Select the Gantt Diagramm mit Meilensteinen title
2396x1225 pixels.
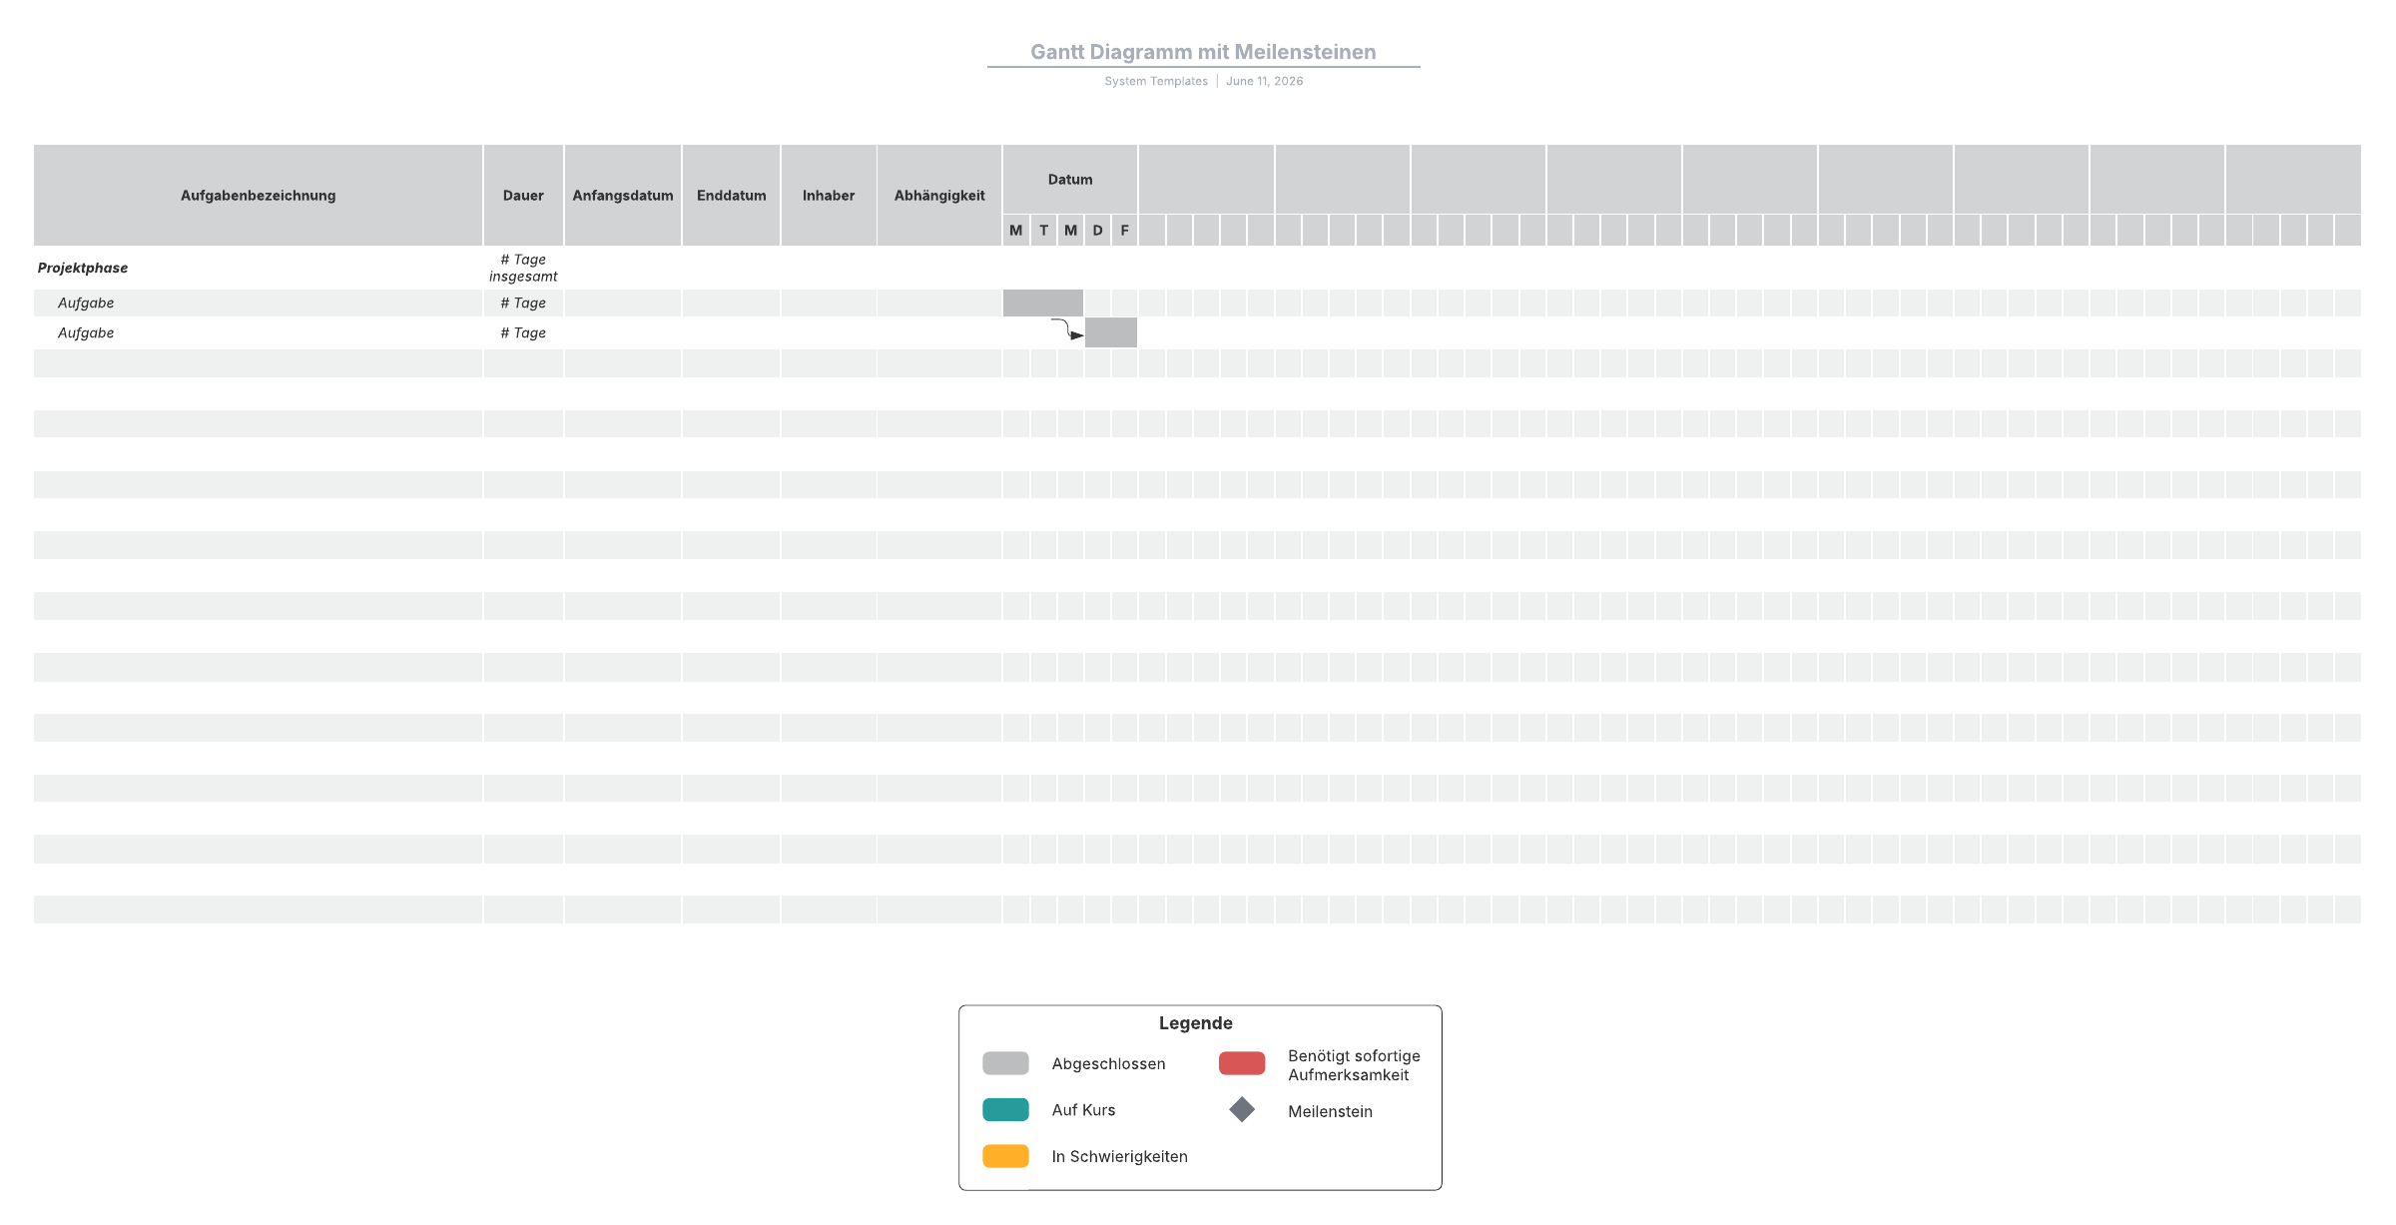coord(1203,52)
